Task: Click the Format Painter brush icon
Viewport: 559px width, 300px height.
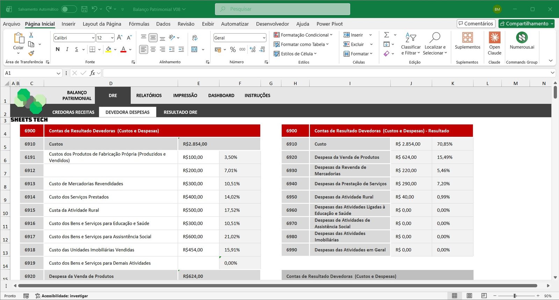Action: tap(31, 53)
